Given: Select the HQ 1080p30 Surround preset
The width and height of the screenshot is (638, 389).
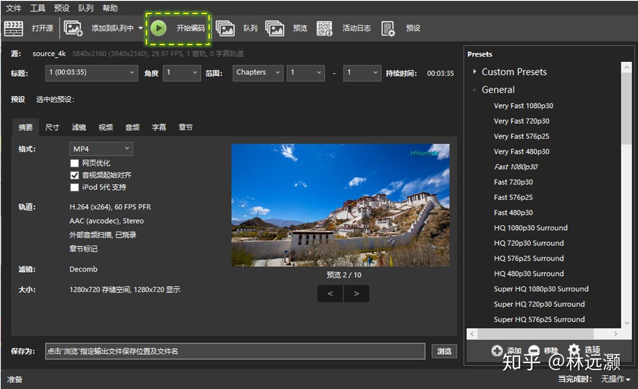Looking at the screenshot, I should (531, 228).
